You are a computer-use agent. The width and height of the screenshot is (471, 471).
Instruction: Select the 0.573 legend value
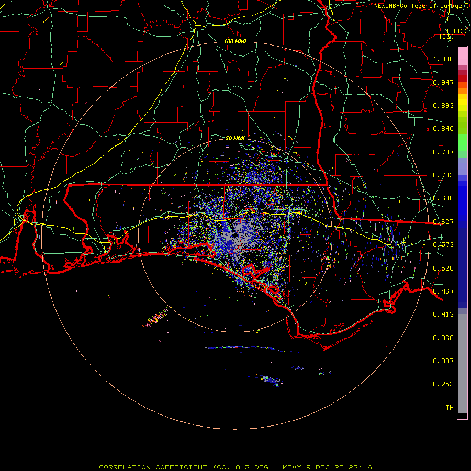(443, 245)
